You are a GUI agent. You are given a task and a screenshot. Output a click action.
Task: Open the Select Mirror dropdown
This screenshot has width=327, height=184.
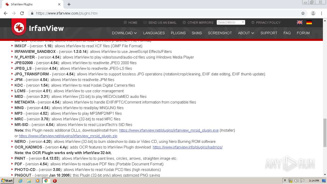coord(231,22)
